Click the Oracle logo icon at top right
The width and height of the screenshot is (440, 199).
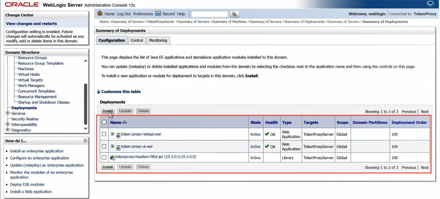click(430, 3)
